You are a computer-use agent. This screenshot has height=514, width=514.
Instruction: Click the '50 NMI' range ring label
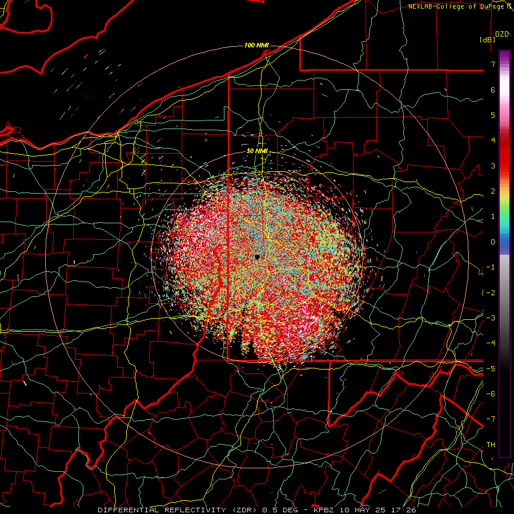click(258, 151)
